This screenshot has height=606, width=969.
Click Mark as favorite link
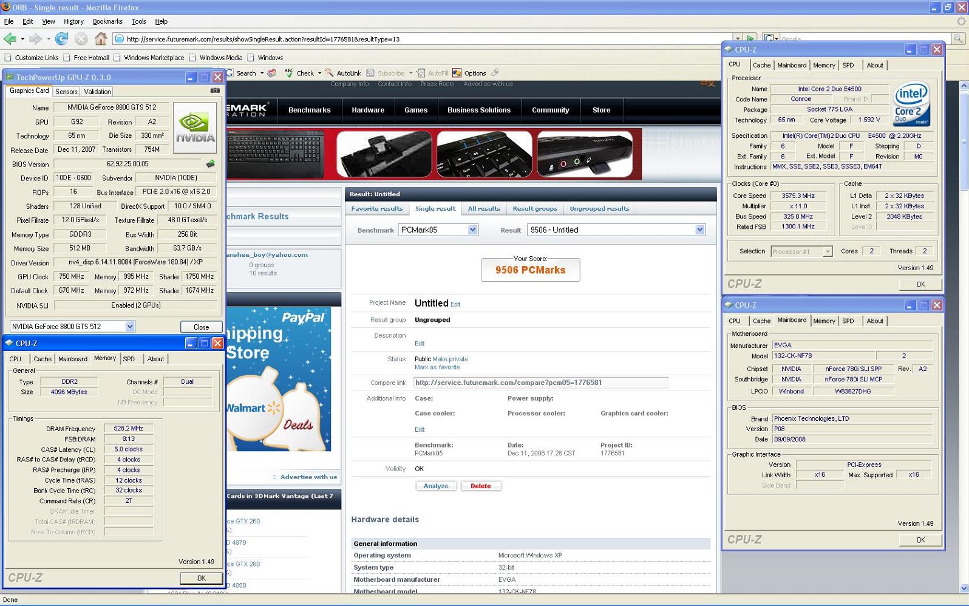point(437,367)
